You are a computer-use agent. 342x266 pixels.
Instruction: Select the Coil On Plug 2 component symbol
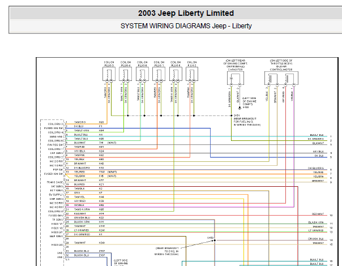point(192,74)
